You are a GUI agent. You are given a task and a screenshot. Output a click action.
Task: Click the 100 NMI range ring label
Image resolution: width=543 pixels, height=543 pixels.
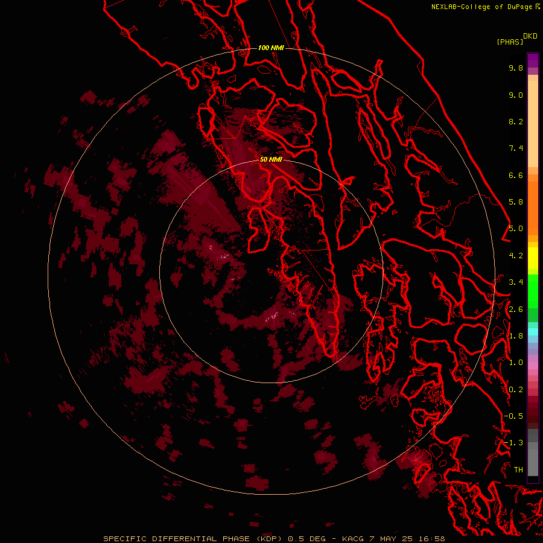tap(271, 48)
